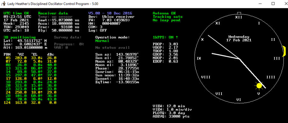
Task: Click the 'ADEVQ: 33000 pts' setting
Action: [x=171, y=117]
